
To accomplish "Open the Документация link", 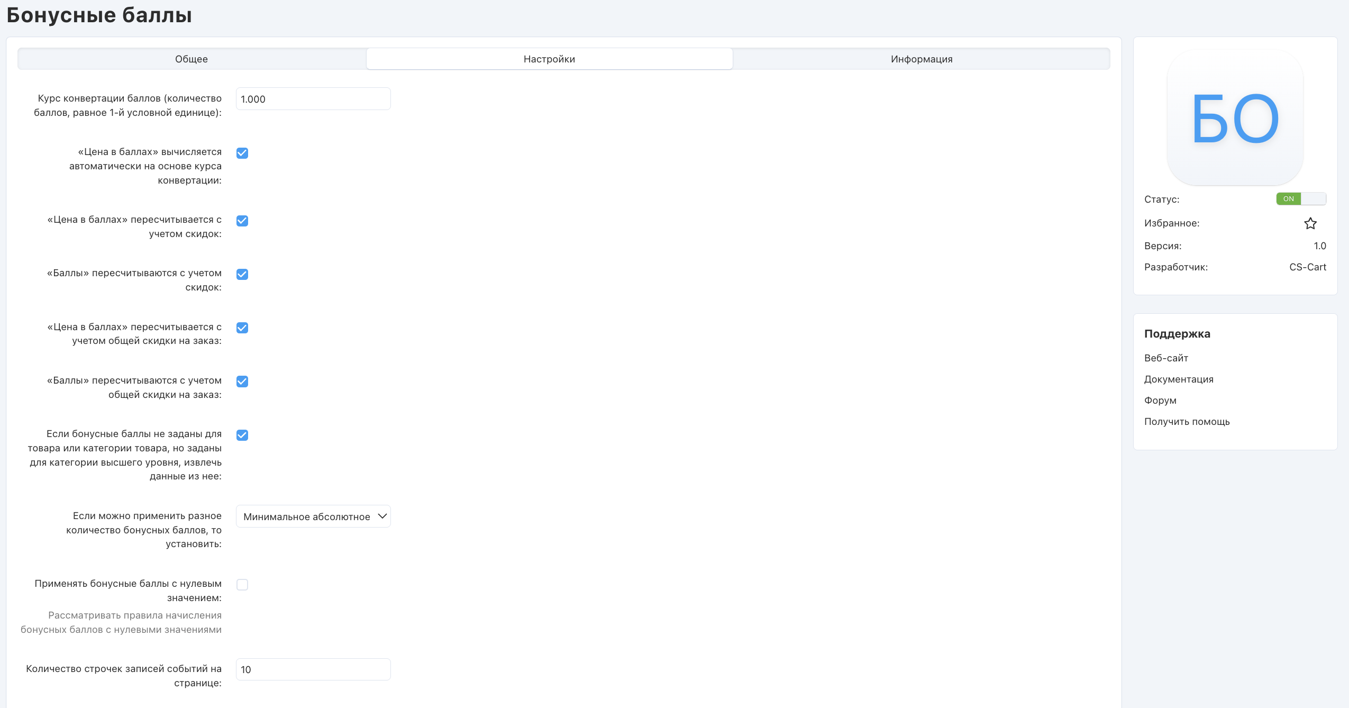I will tap(1179, 379).
